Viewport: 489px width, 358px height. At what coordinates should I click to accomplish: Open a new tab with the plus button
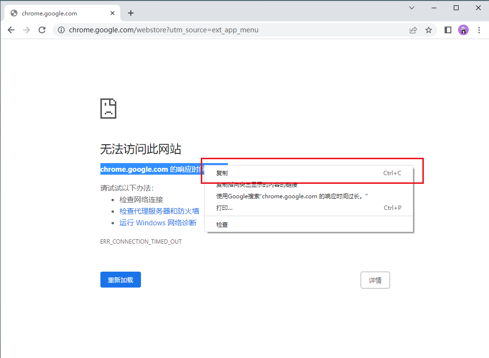tap(131, 13)
